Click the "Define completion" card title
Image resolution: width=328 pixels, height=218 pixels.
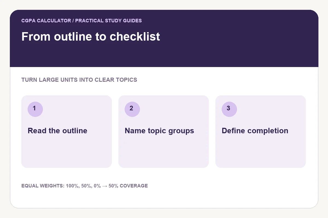coord(255,131)
